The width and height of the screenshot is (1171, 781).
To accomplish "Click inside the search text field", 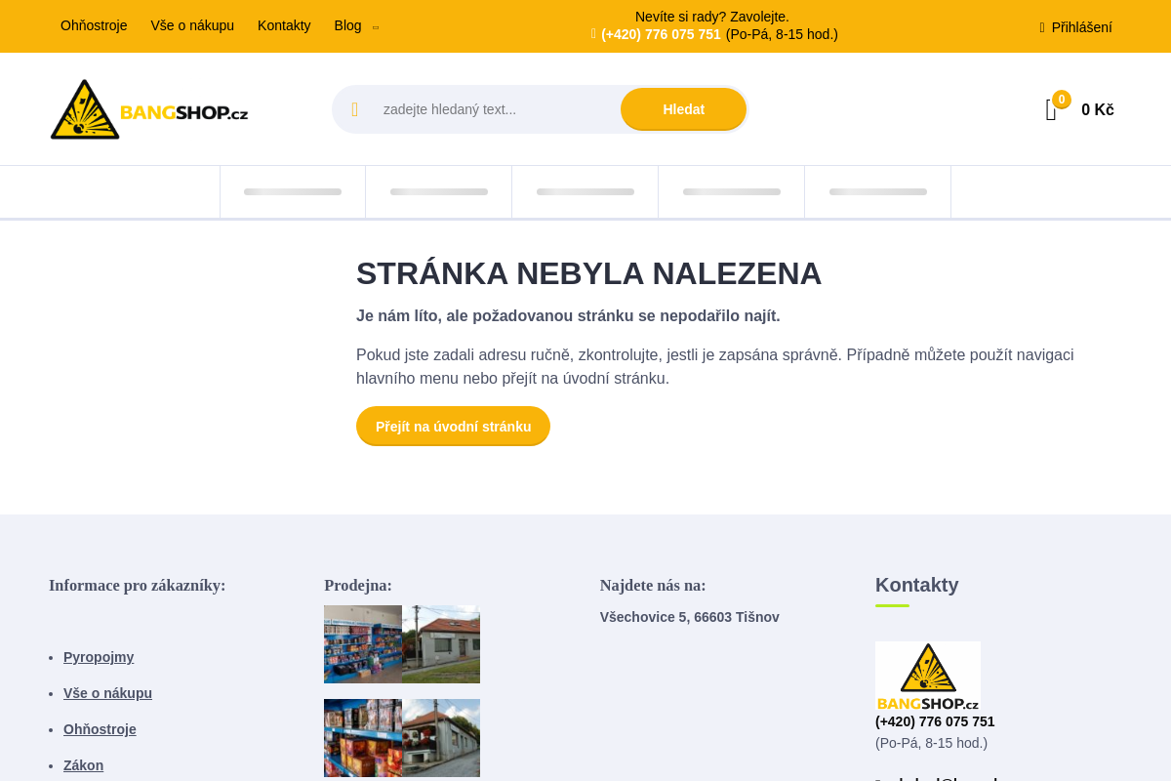I will coord(488,109).
